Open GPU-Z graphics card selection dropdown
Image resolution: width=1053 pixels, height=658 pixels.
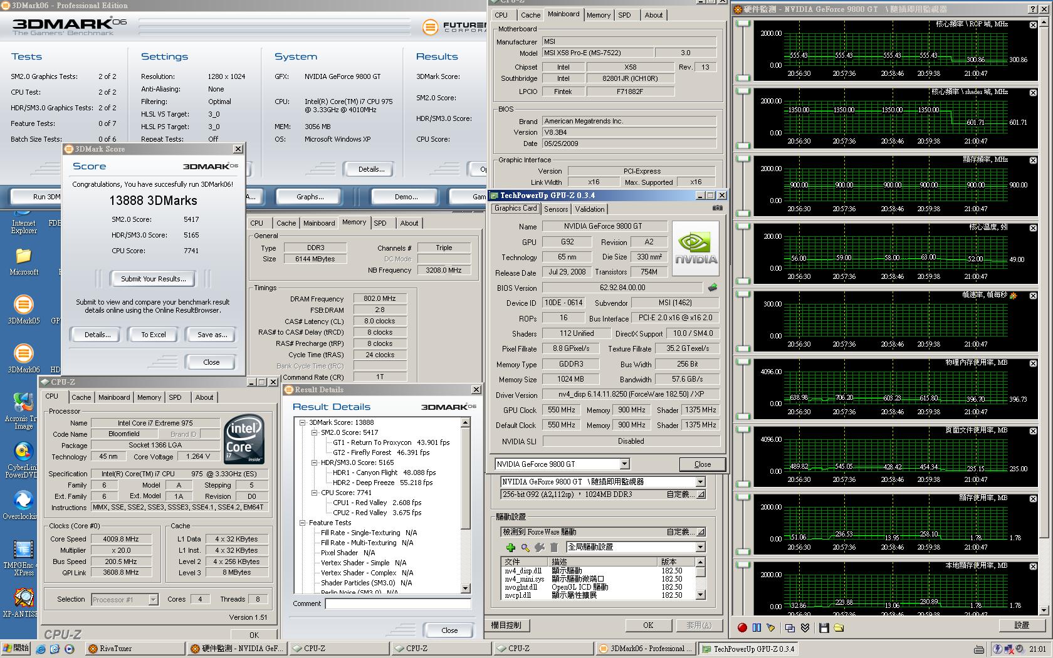pyautogui.click(x=624, y=464)
